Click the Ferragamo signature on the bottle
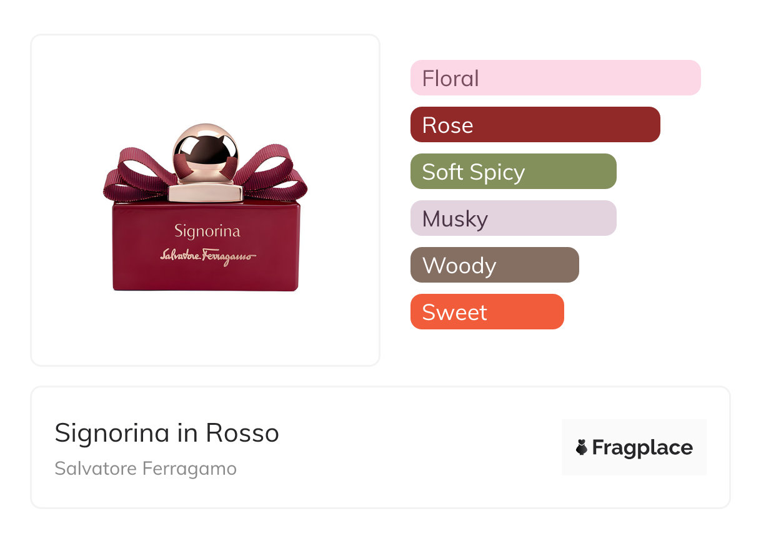The height and width of the screenshot is (539, 761). [207, 256]
